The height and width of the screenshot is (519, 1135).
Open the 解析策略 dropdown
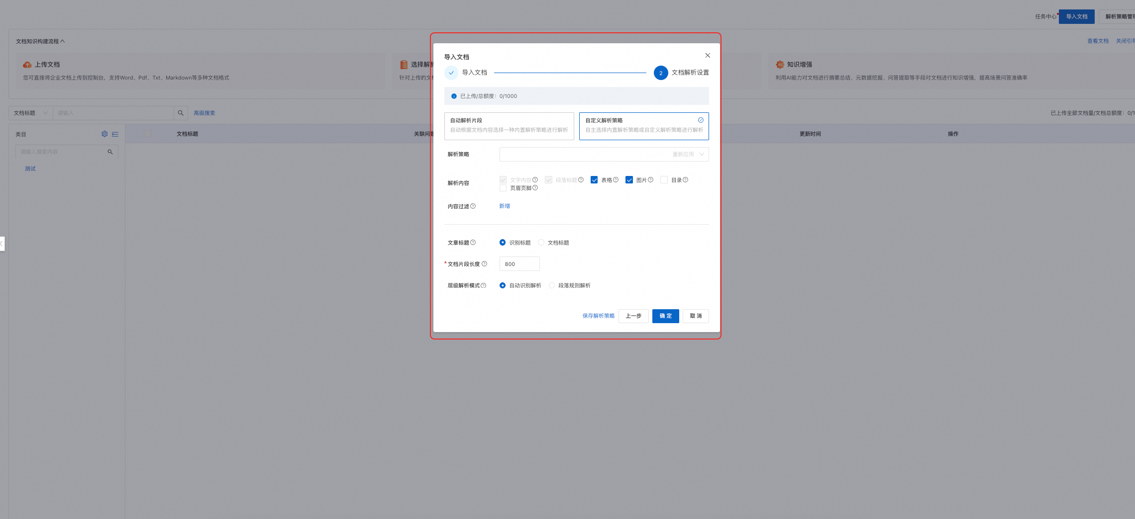pos(604,154)
